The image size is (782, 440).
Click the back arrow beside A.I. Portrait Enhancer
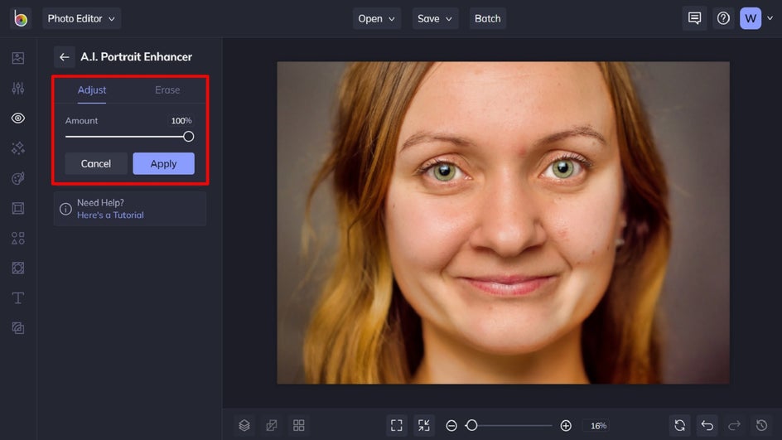coord(64,57)
